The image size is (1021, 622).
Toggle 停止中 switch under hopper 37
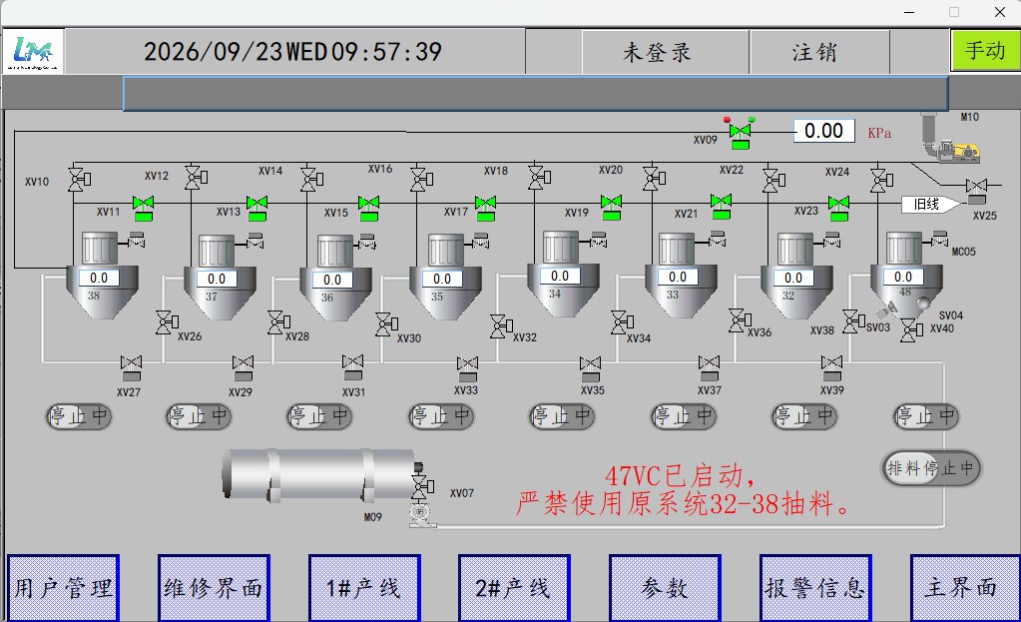pyautogui.click(x=199, y=416)
